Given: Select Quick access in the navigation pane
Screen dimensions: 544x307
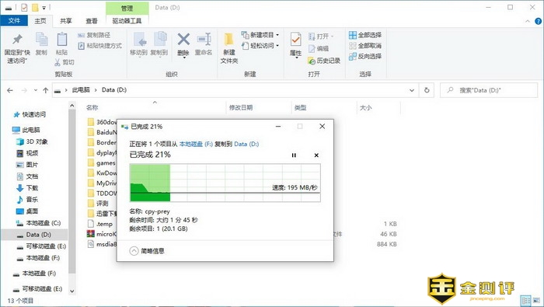Looking at the screenshot, I should click(30, 114).
